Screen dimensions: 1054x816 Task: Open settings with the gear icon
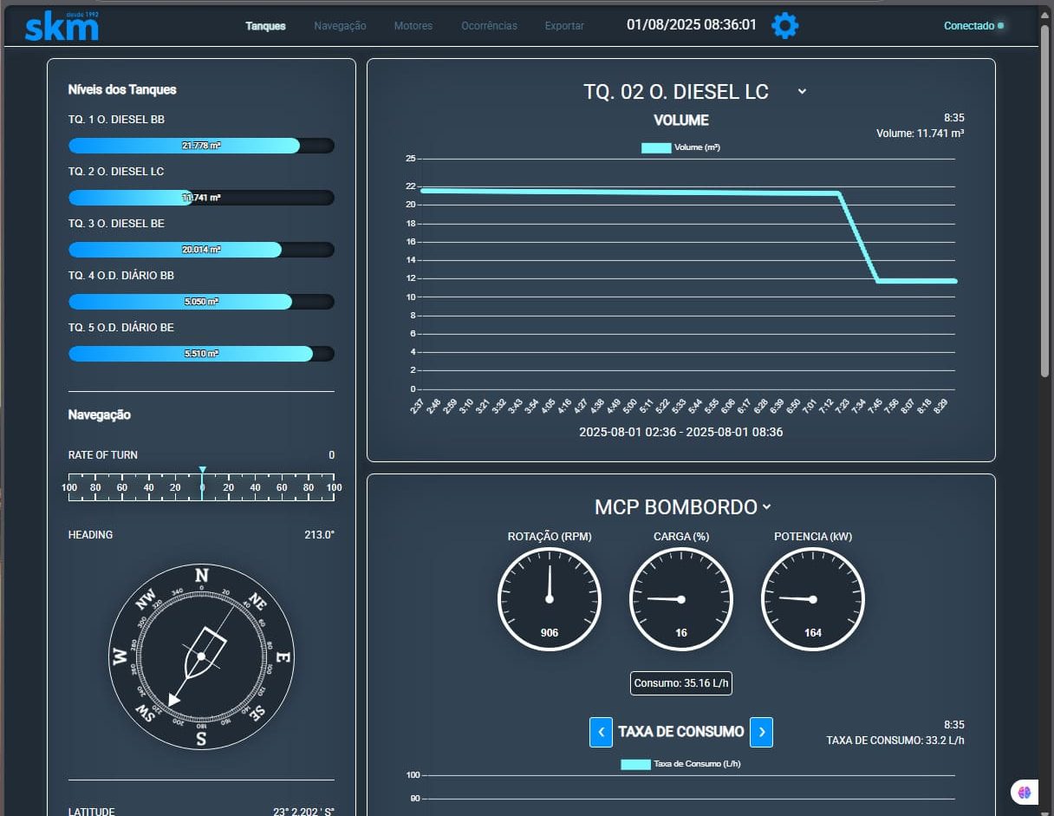tap(784, 26)
